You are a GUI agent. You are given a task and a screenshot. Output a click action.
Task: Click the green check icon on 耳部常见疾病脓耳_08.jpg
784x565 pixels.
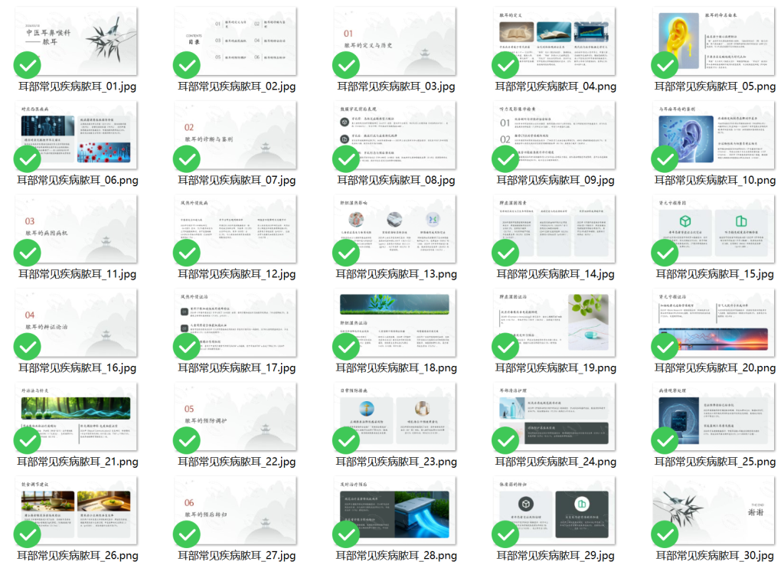346,159
